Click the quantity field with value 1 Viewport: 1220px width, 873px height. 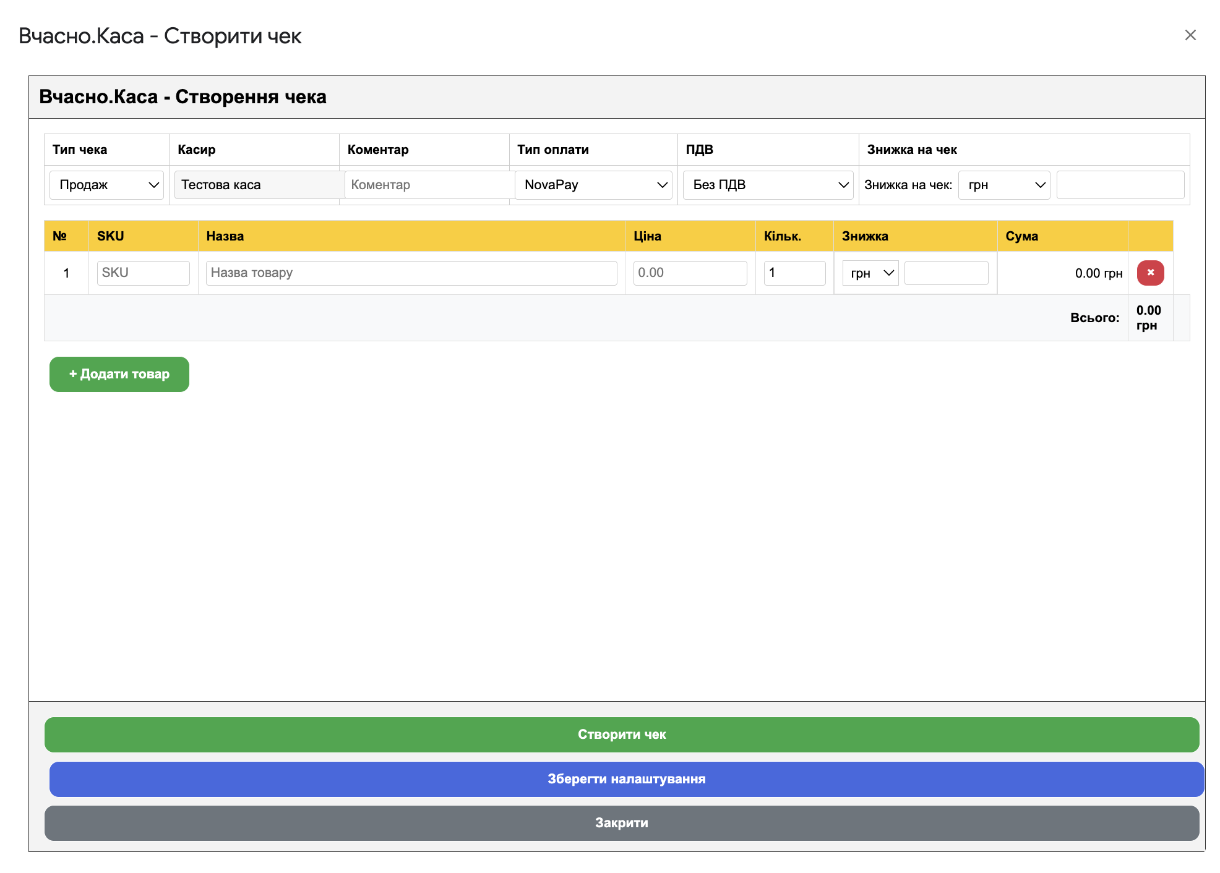794,273
